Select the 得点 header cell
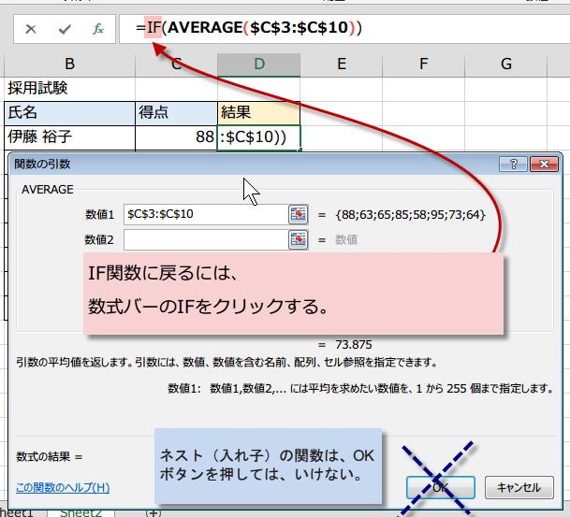 point(176,113)
